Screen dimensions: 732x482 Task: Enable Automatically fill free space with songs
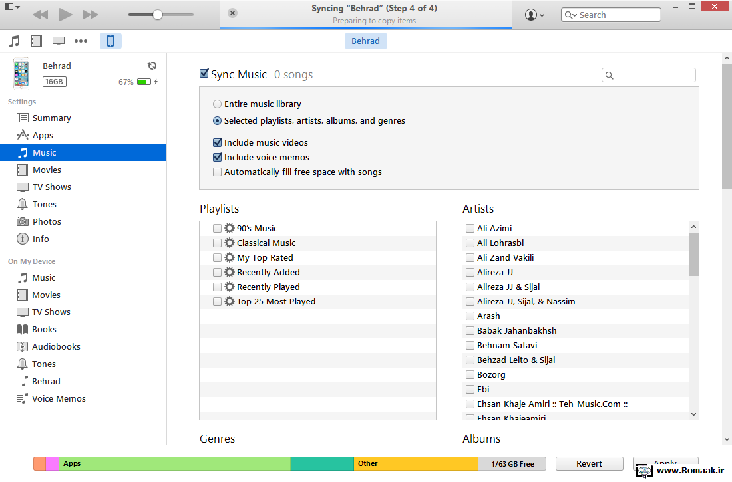tap(217, 172)
